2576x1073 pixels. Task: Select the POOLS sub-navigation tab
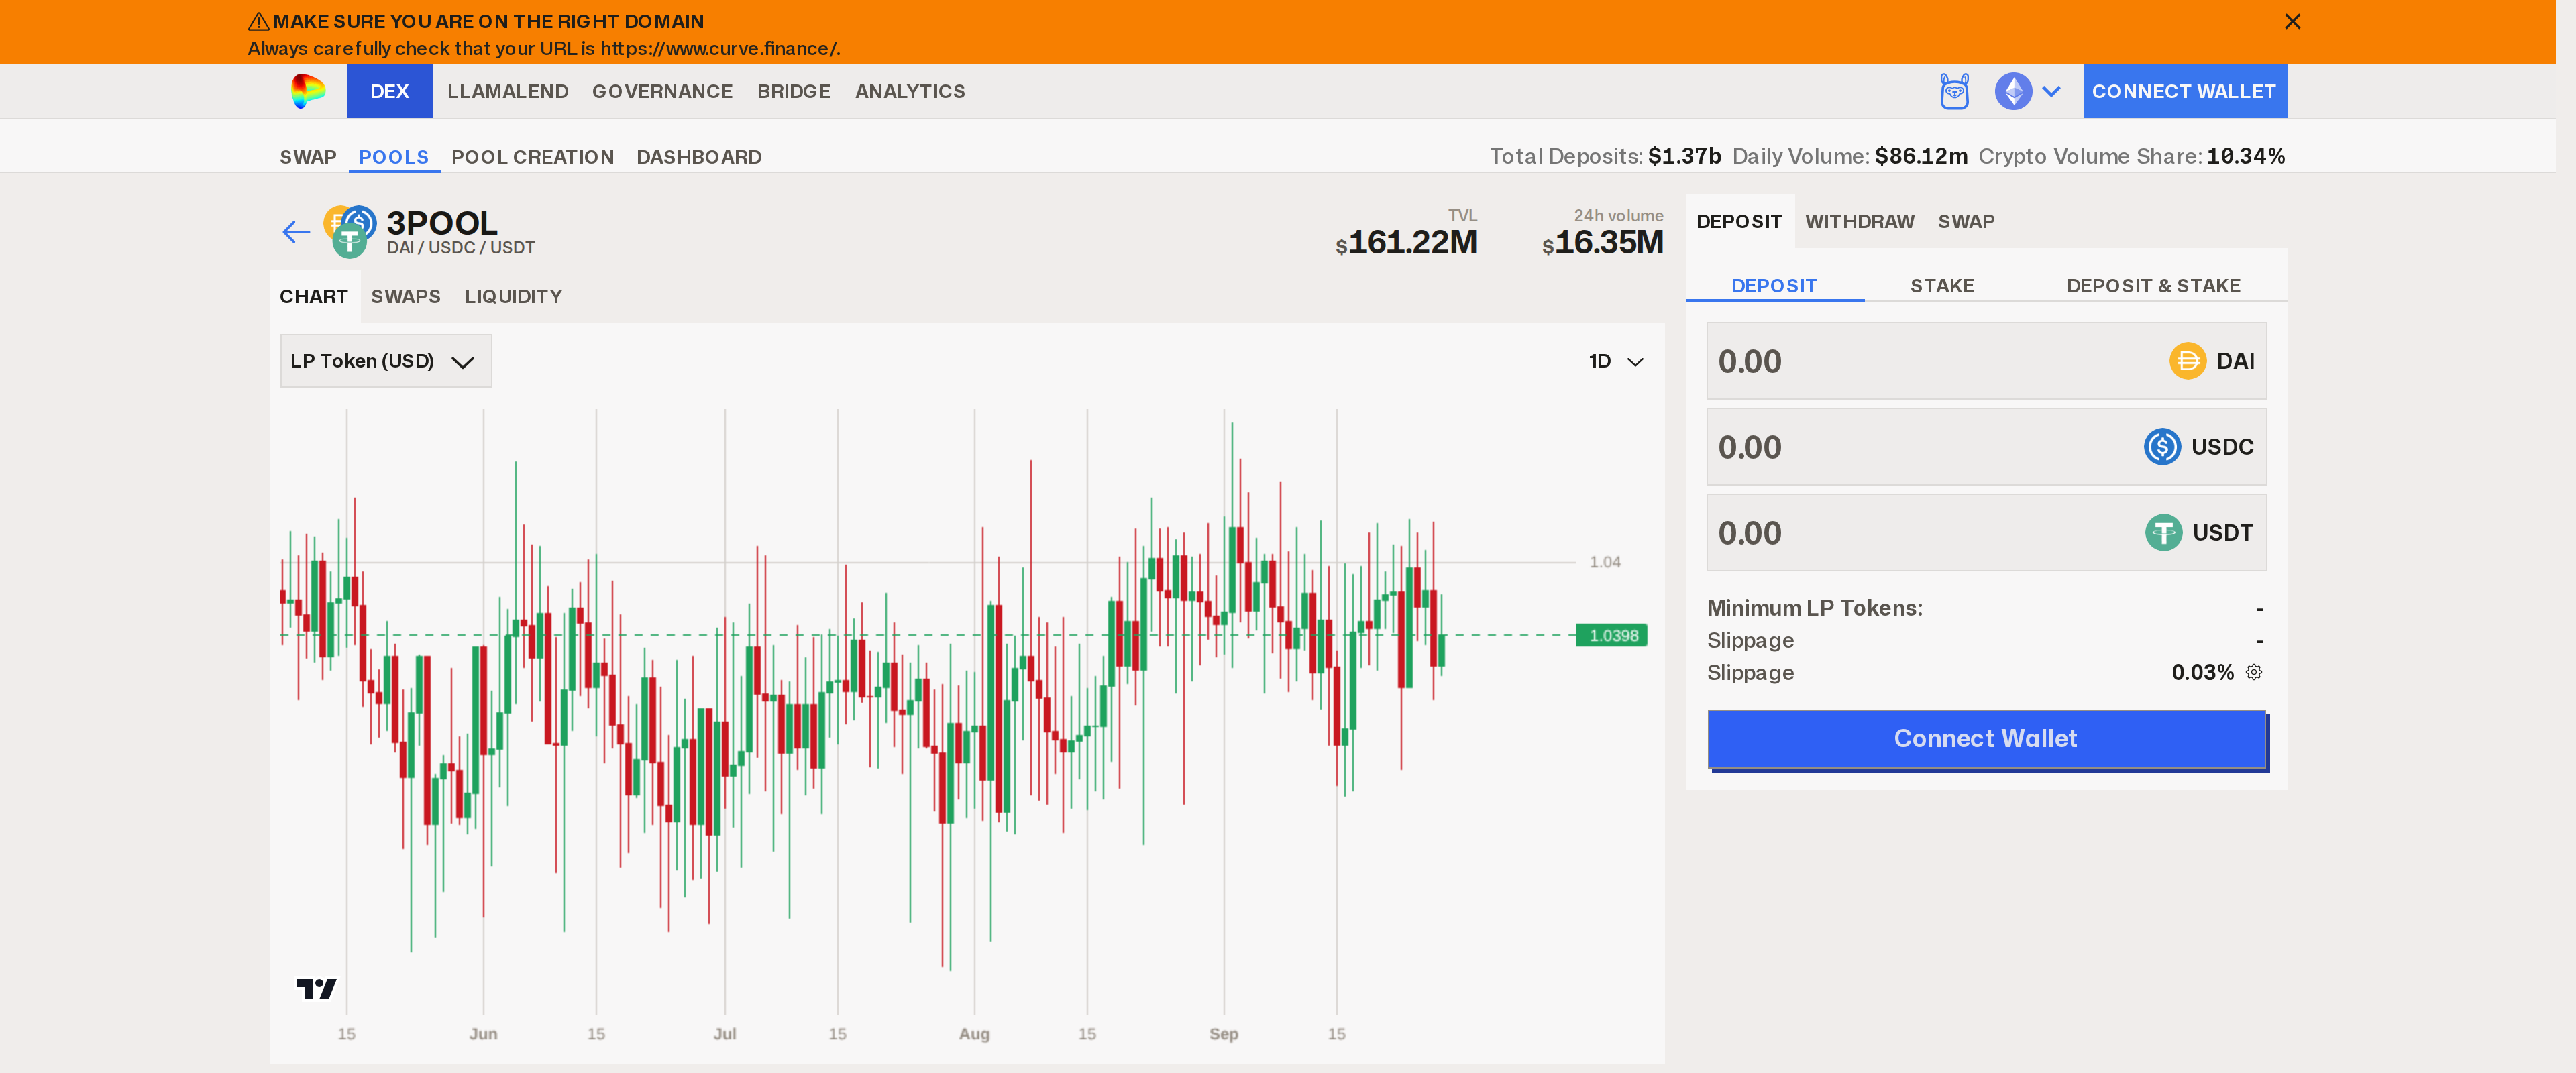click(394, 157)
